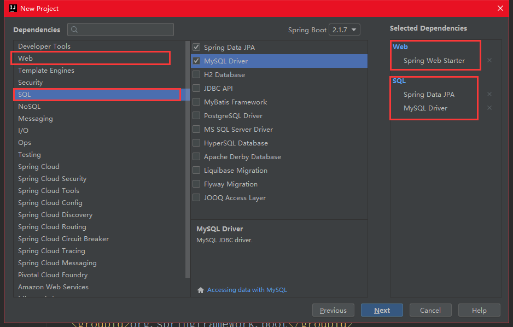Open Spring Cloud Circuit Breaker category
This screenshot has height=327, width=513.
tap(99, 239)
